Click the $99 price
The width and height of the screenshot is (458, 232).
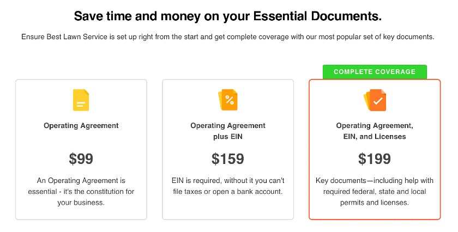pos(81,159)
